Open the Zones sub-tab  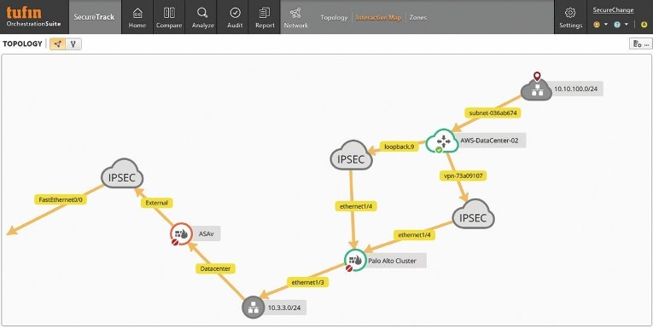click(x=417, y=17)
